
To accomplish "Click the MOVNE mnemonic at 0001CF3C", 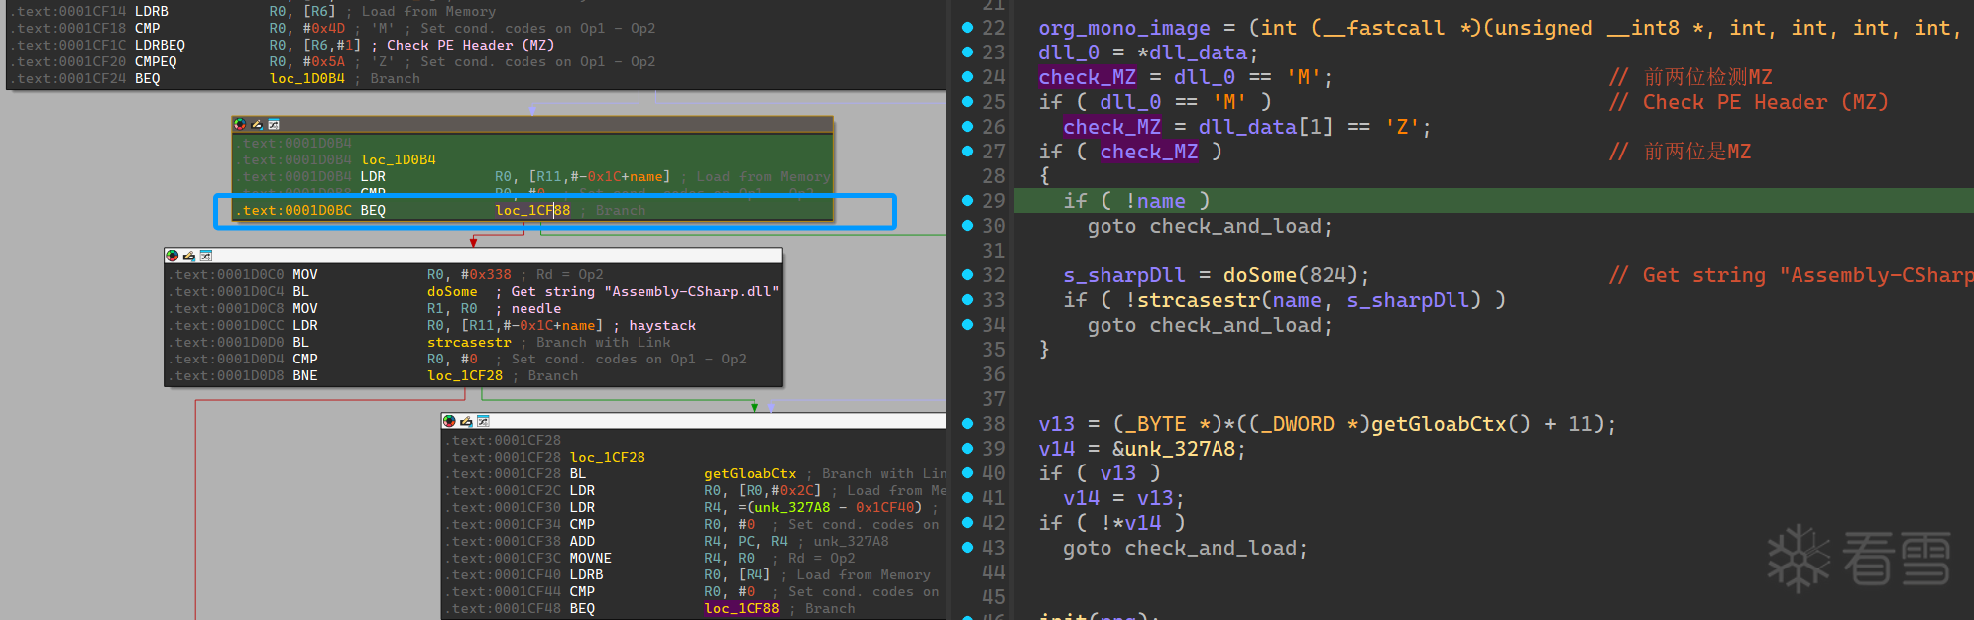I will coord(590,558).
